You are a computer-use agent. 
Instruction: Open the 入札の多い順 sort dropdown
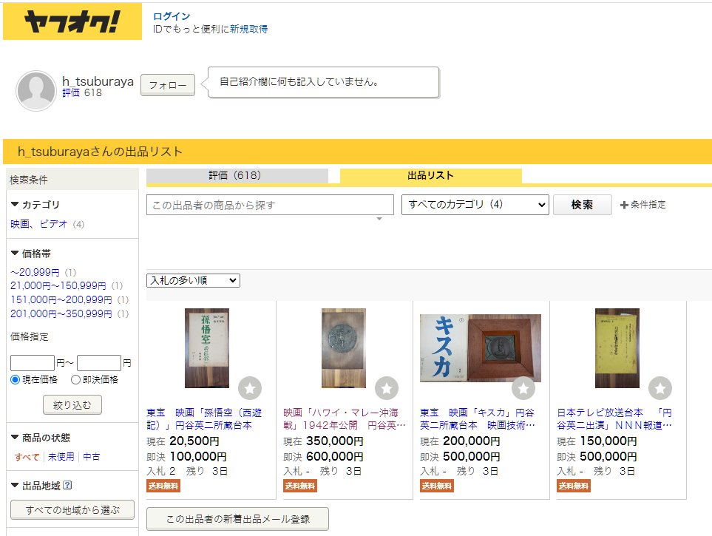pyautogui.click(x=193, y=281)
